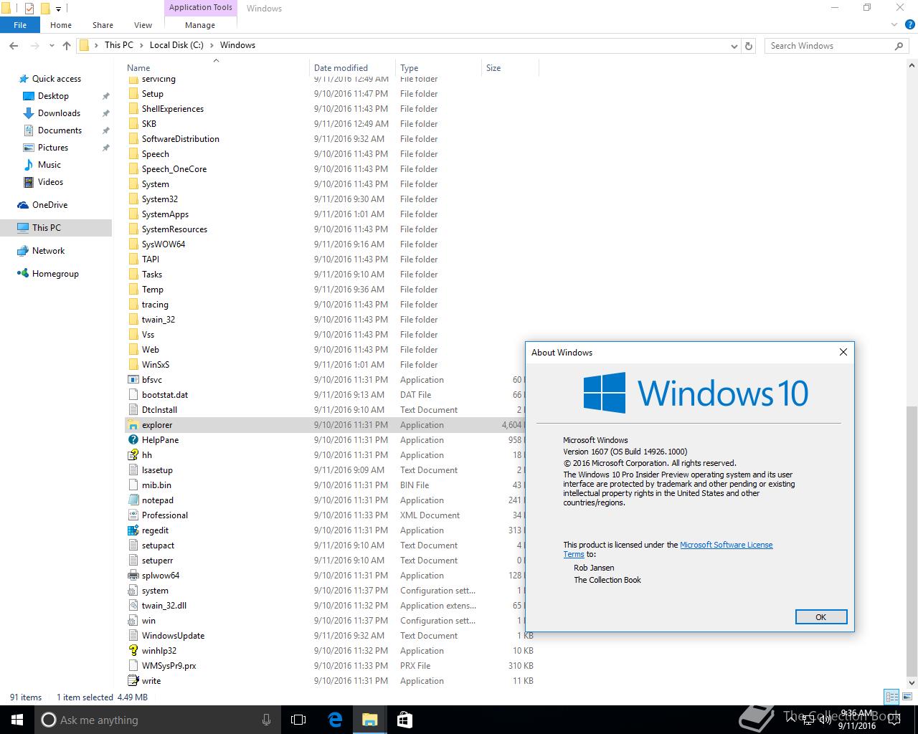
Task: Refresh the Windows folder view
Action: pyautogui.click(x=749, y=45)
